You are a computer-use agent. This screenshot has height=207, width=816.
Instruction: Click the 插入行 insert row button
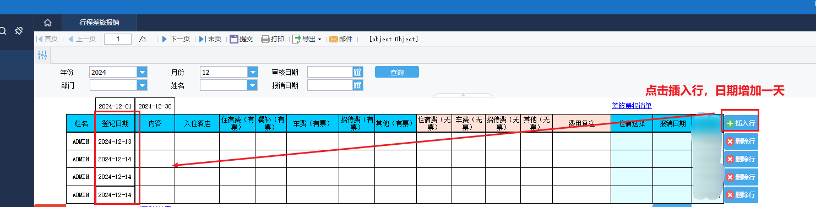coord(741,123)
